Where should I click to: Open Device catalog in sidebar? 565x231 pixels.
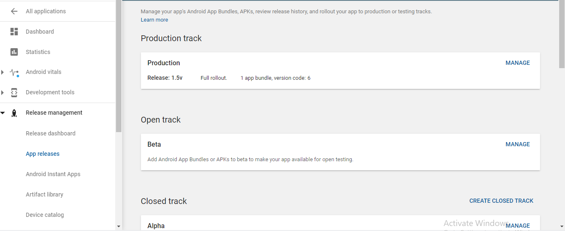coord(45,215)
